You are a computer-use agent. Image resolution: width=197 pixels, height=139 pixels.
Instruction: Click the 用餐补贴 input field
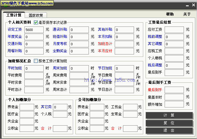tap(34, 51)
